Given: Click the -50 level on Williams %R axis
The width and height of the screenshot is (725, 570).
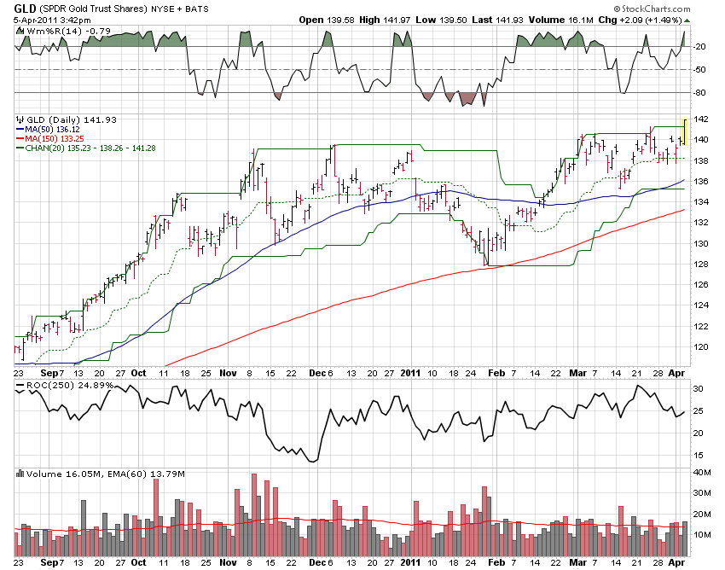Looking at the screenshot, I should 699,69.
